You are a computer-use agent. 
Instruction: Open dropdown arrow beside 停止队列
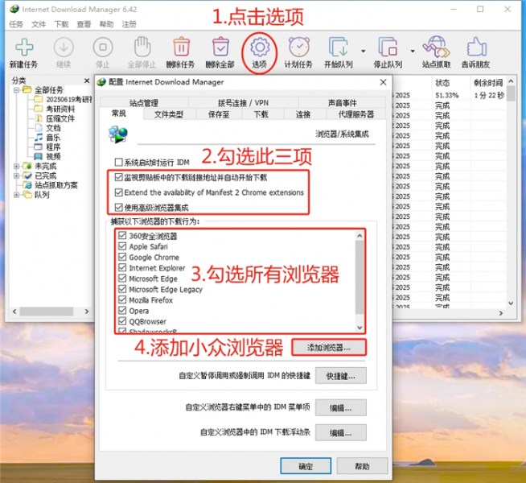(413, 51)
